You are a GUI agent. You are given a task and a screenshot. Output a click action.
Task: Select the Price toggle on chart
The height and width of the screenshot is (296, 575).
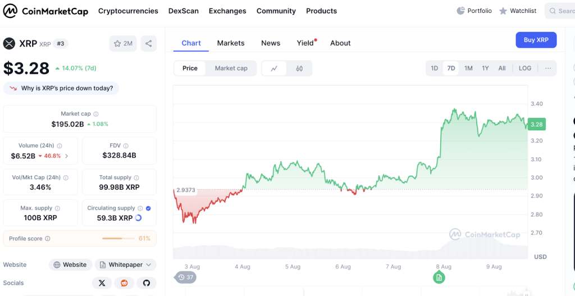pyautogui.click(x=190, y=69)
